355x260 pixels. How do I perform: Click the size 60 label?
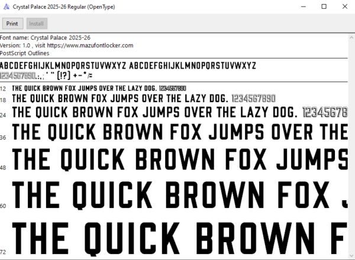click(3, 206)
